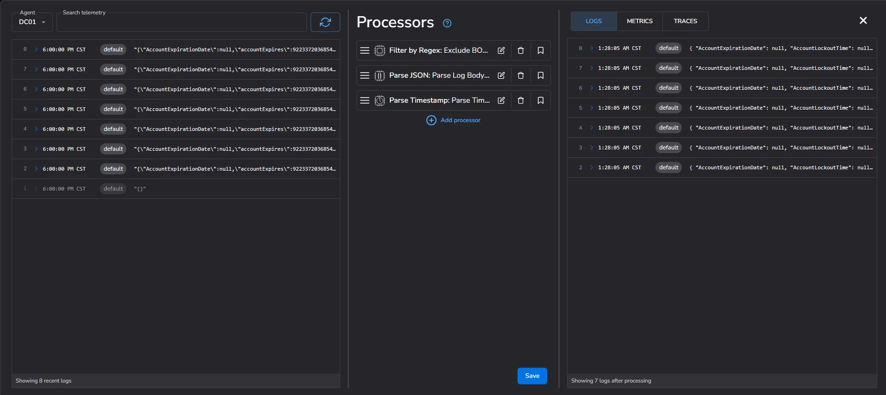Click the Parse JSON processor type icon
Image resolution: width=886 pixels, height=395 pixels.
pyautogui.click(x=380, y=75)
